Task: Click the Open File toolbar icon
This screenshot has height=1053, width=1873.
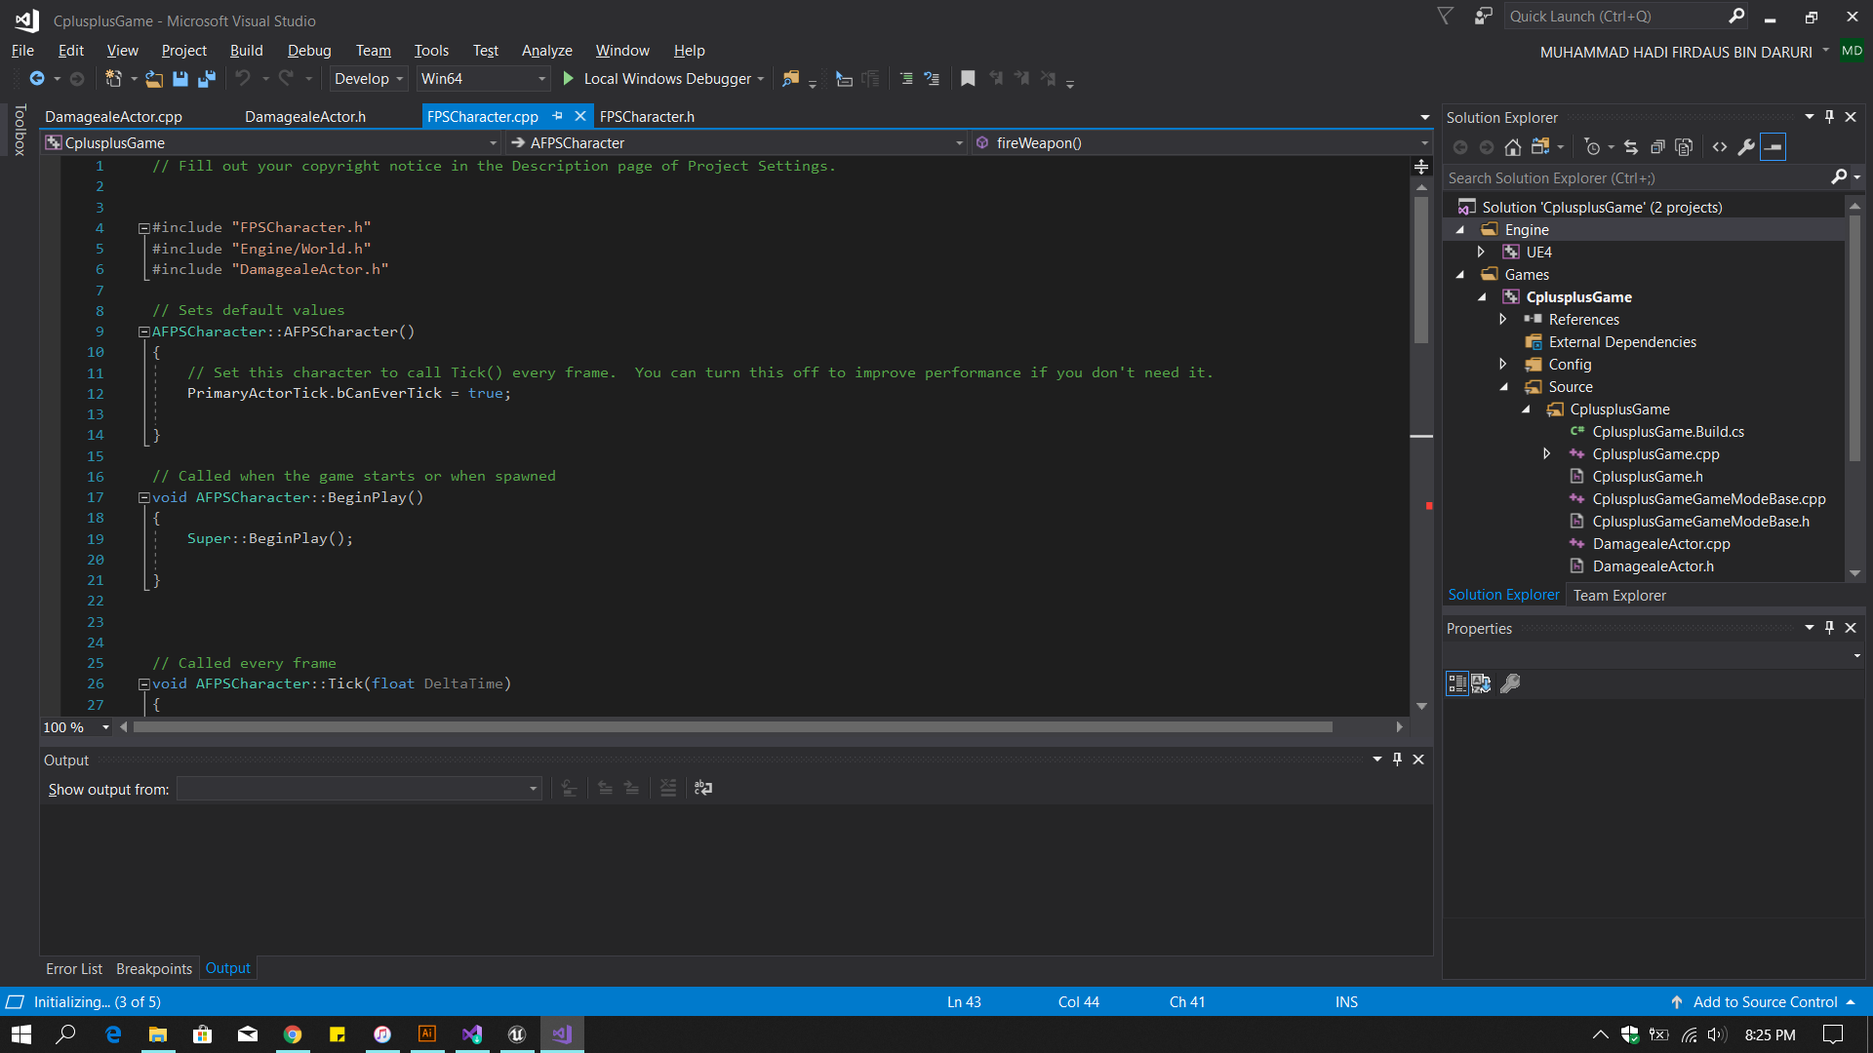Action: (154, 79)
